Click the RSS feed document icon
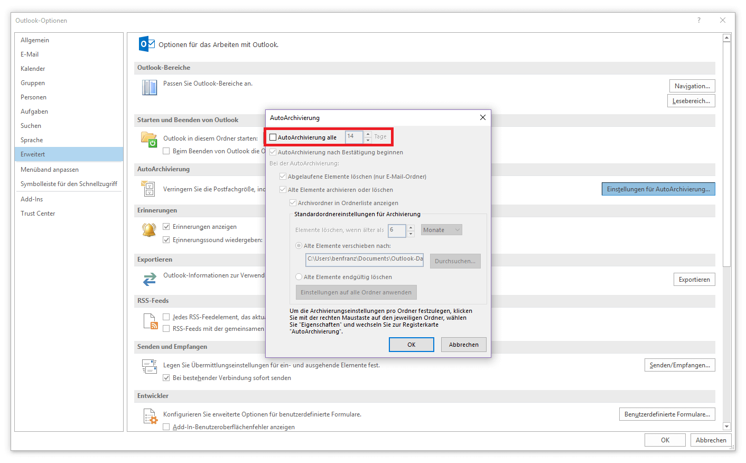The width and height of the screenshot is (746, 463). tap(151, 321)
